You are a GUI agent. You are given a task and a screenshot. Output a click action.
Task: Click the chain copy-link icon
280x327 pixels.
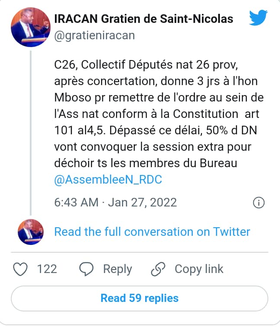coord(158,269)
